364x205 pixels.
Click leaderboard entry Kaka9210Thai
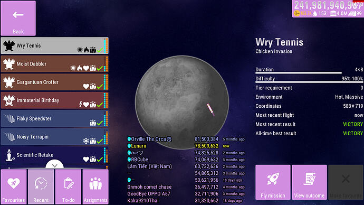tap(143, 201)
